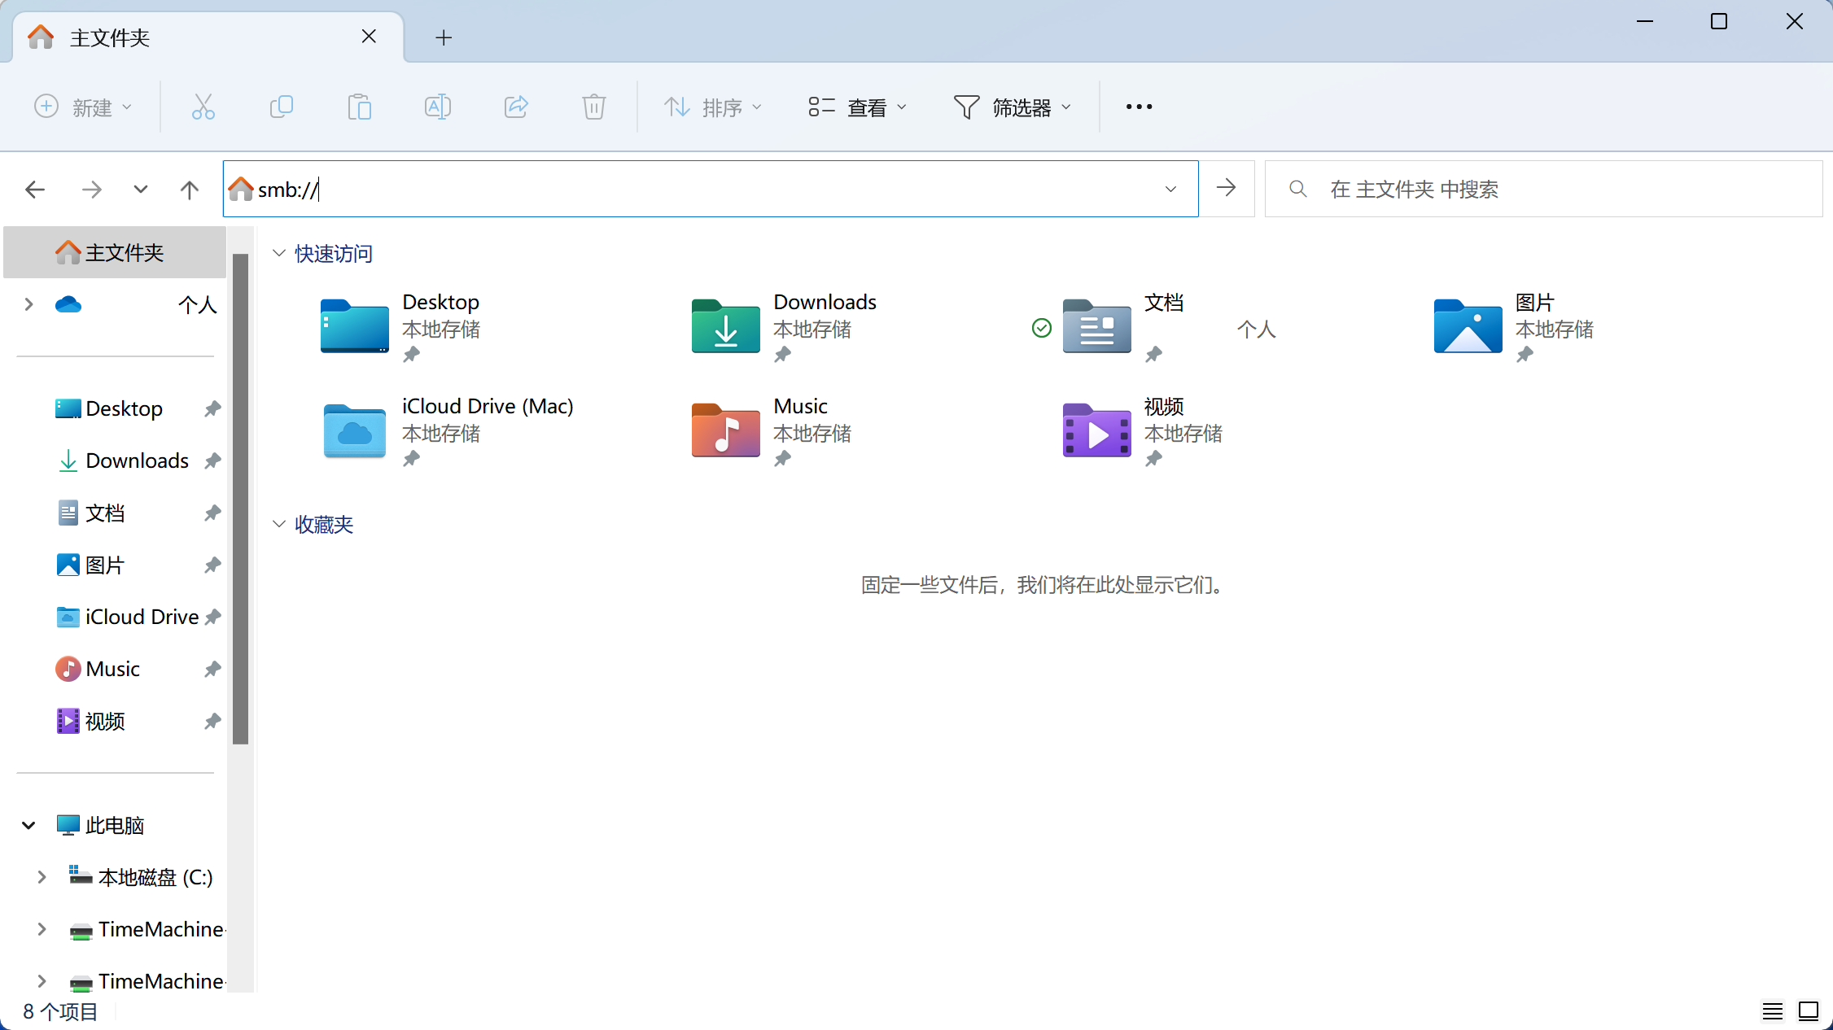Click the go arrow next to address bar
The image size is (1833, 1030).
pos(1226,188)
